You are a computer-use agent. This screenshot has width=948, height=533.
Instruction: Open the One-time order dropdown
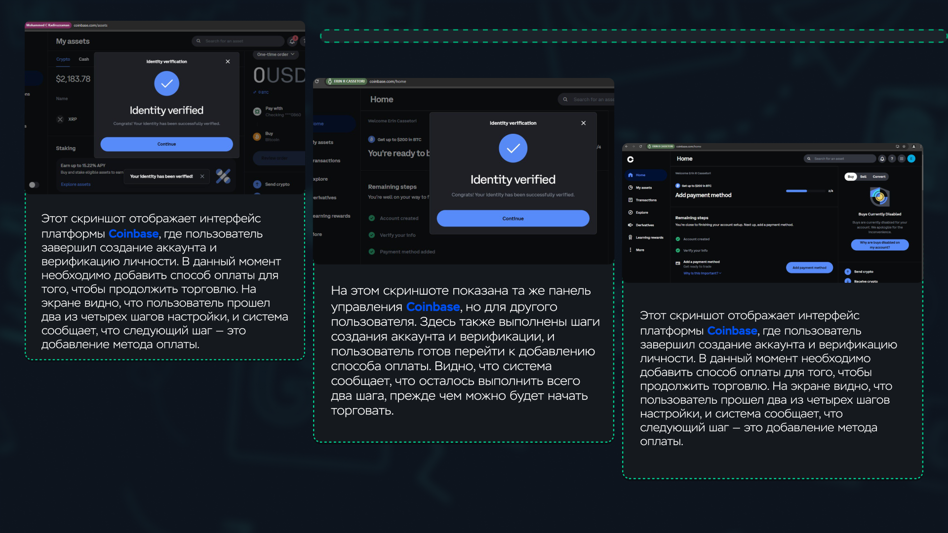276,55
